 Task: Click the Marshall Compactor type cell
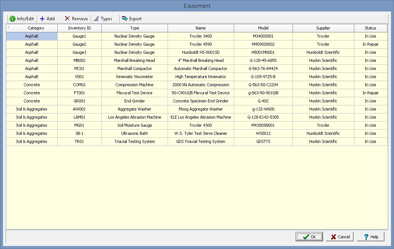click(x=135, y=69)
